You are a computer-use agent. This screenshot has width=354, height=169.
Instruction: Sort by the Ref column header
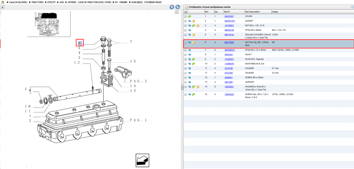[206, 12]
